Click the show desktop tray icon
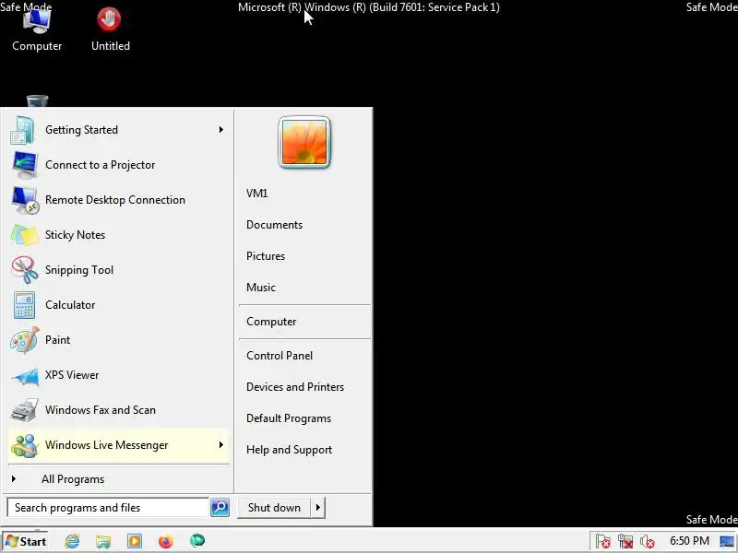Image resolution: width=738 pixels, height=553 pixels. [728, 541]
